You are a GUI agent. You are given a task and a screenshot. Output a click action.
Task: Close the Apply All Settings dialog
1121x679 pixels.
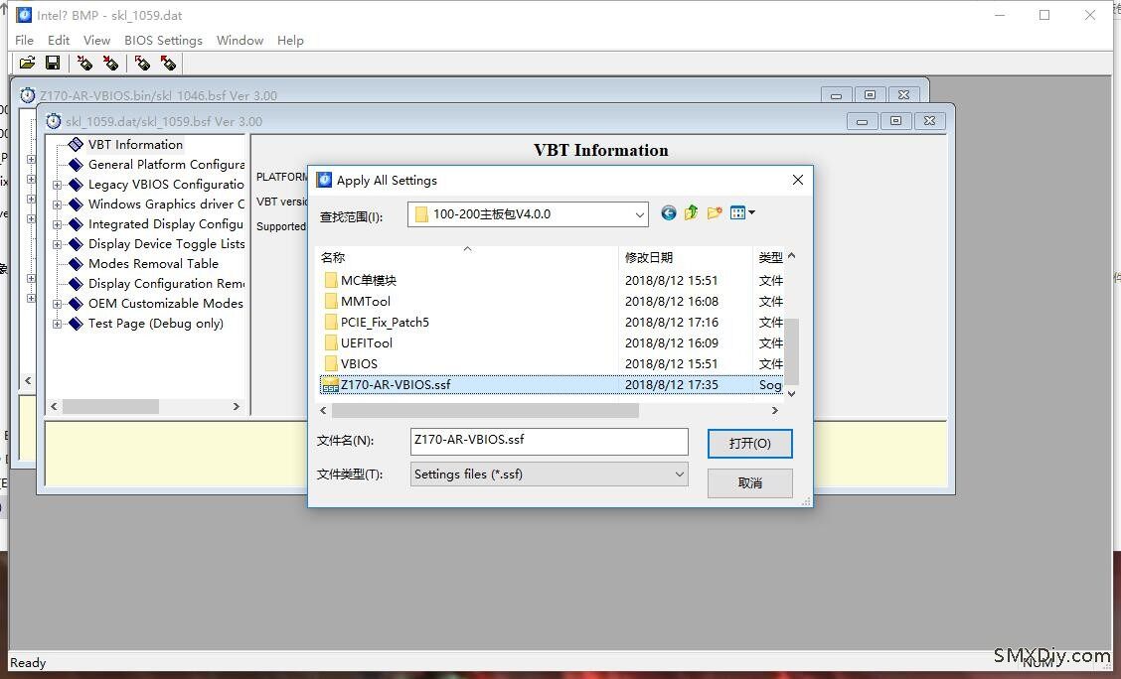click(798, 180)
